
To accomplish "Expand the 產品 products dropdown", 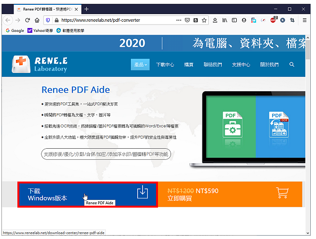I will (140, 65).
